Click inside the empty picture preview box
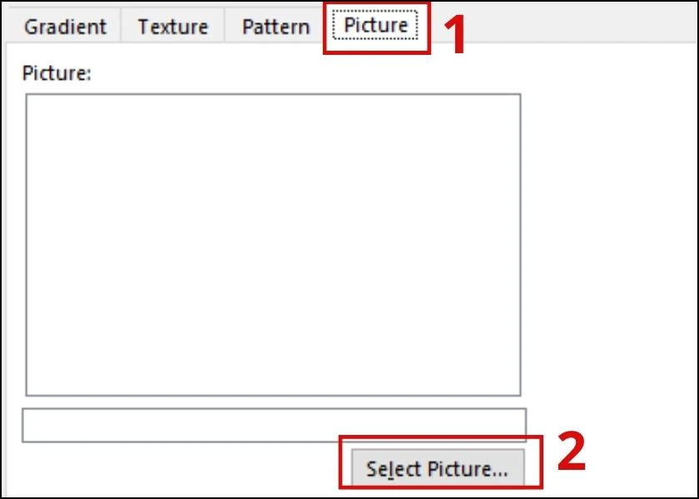Viewport: 699px width, 499px height. pos(273,245)
